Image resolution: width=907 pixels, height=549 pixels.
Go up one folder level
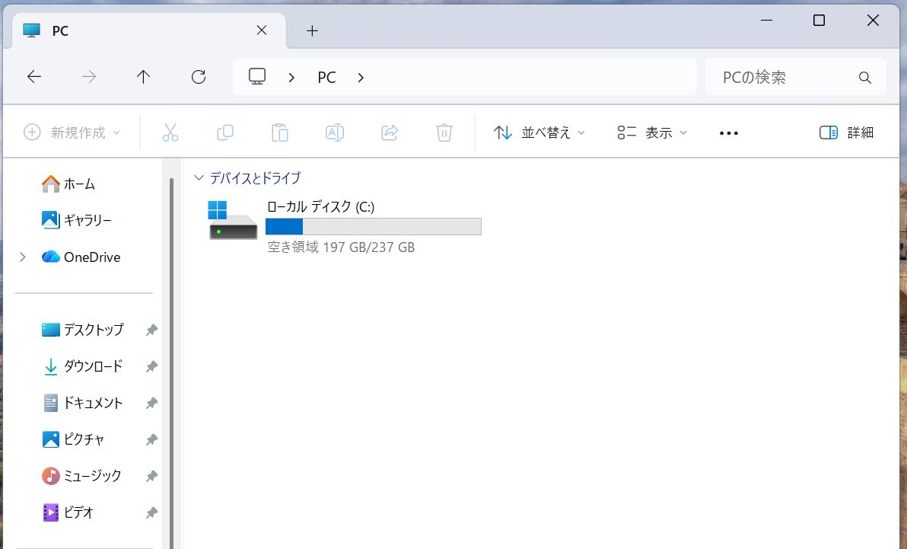[x=143, y=76]
